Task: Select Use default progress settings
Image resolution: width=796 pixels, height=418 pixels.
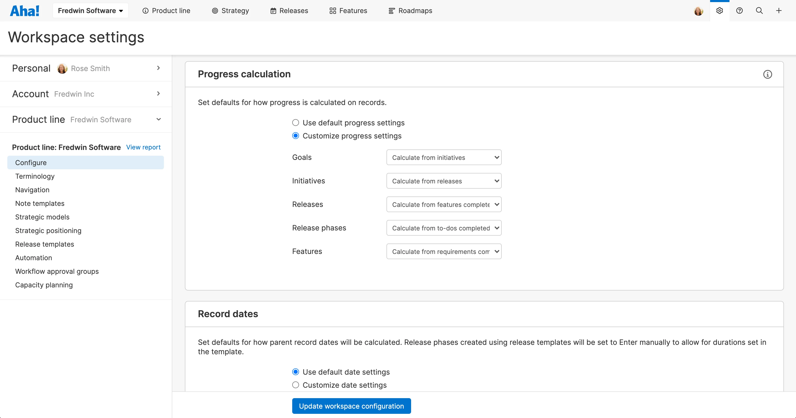Action: (x=295, y=123)
